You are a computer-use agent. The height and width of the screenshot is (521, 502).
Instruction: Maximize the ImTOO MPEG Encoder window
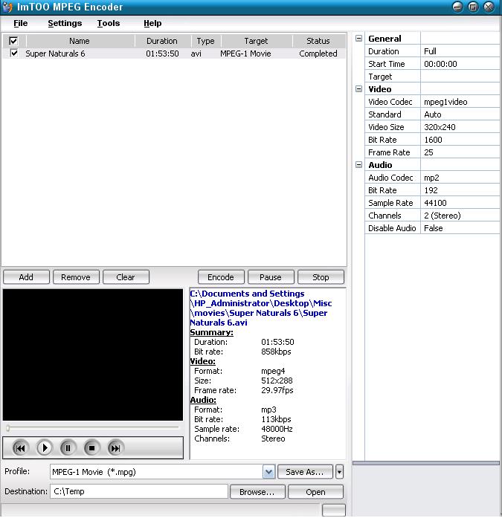[x=473, y=7]
